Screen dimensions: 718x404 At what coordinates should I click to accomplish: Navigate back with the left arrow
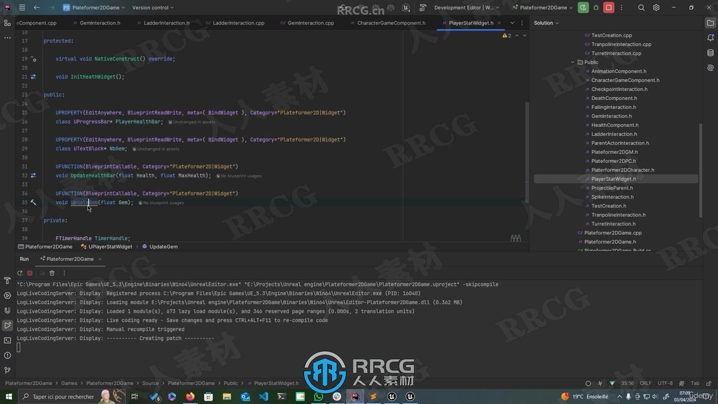coord(36,7)
